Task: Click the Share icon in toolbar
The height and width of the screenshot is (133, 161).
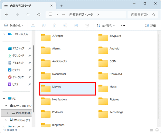Action: click(76, 26)
